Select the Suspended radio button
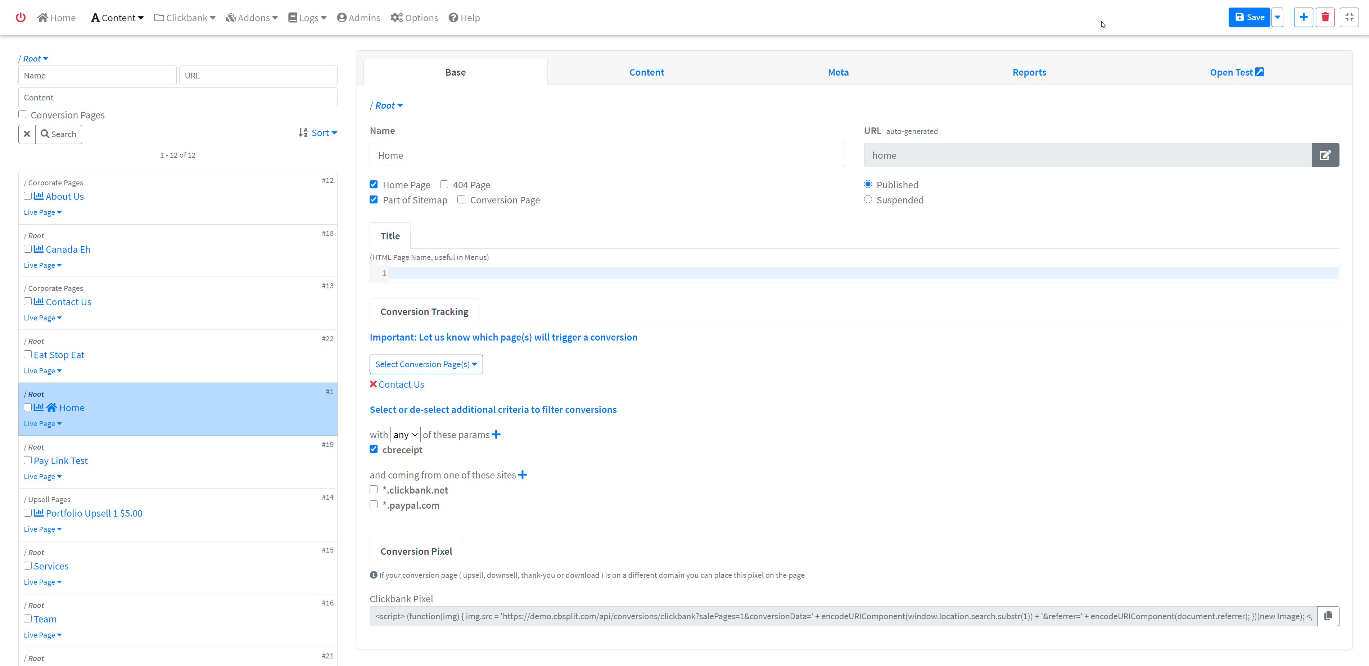The height and width of the screenshot is (666, 1369). pyautogui.click(x=868, y=199)
